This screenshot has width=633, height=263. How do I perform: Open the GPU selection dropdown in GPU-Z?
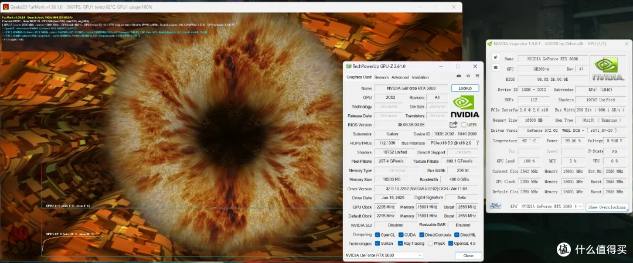(x=383, y=255)
